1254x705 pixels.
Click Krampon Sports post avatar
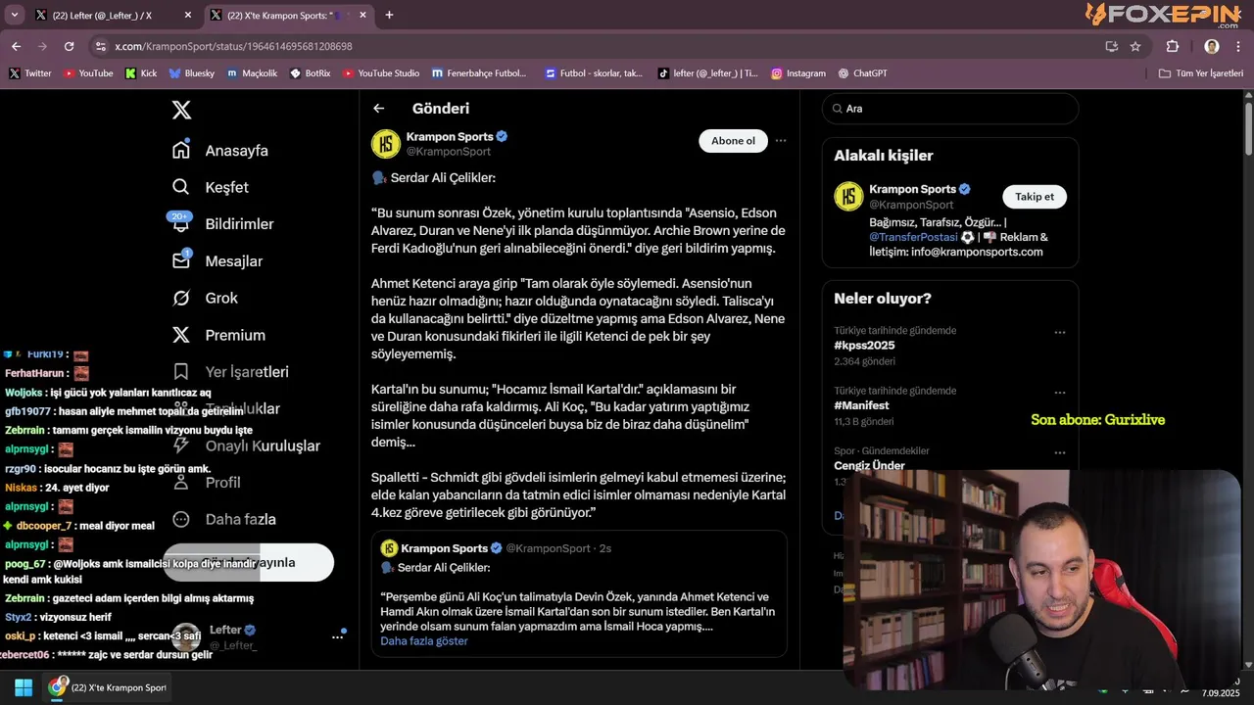pos(386,143)
